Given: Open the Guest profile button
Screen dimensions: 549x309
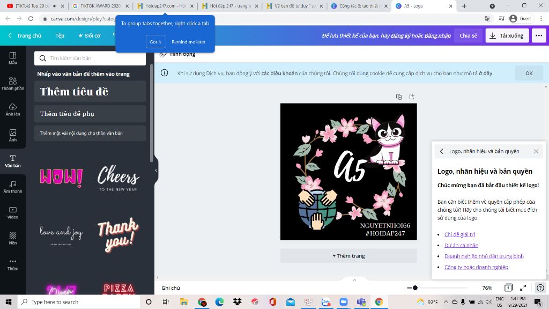Looking at the screenshot, I should (520, 19).
